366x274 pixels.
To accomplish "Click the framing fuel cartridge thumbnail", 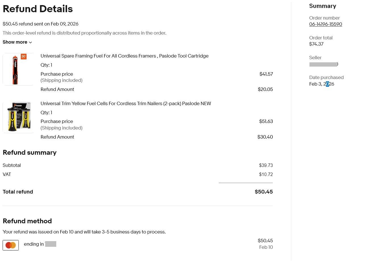I will coord(18,69).
